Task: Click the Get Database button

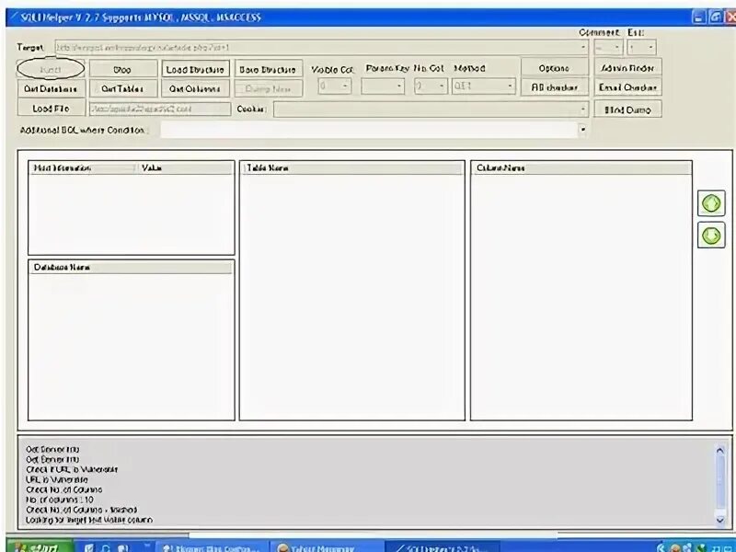Action: (x=51, y=88)
